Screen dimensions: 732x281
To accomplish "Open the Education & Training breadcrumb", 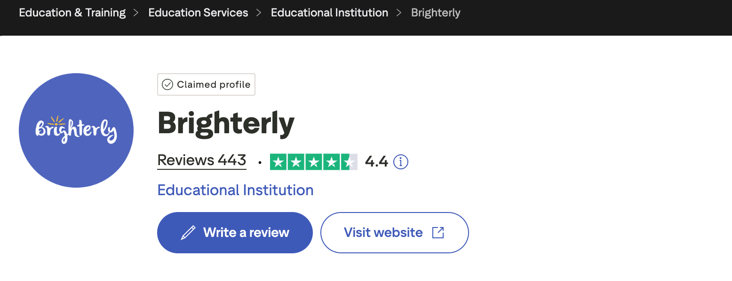I will pyautogui.click(x=72, y=13).
